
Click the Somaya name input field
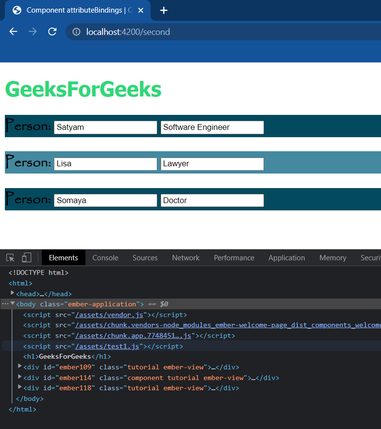point(105,201)
